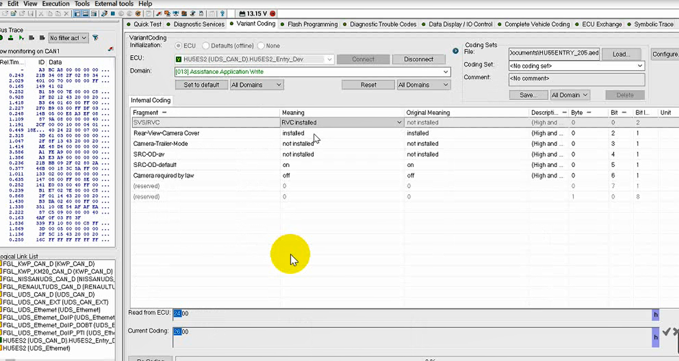Click the Save... button
679x361 pixels.
(x=529, y=95)
